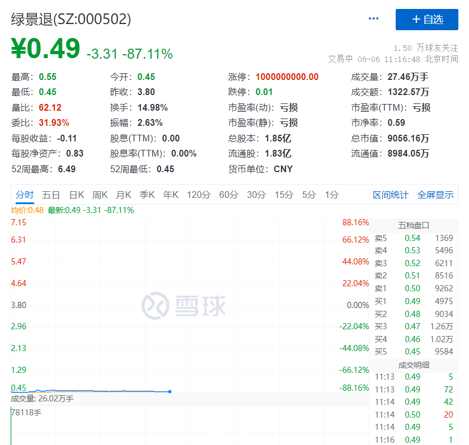469x445 pixels.
Task: Click the 成交量 value 27.46万手
Action: pos(408,77)
